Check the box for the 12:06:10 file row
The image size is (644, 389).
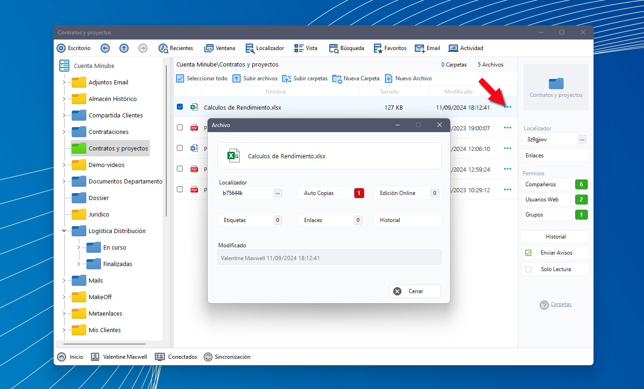tap(180, 148)
